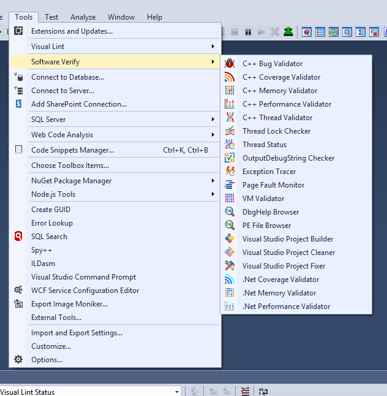Click the list view toolbar icon
This screenshot has width=387, height=396.
(320, 32)
